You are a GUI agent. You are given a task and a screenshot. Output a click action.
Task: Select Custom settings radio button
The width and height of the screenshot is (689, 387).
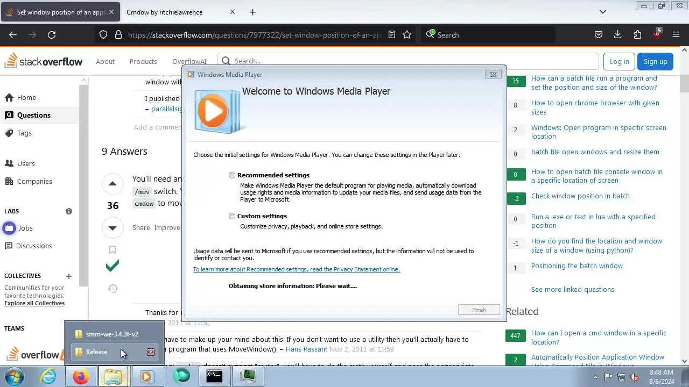[232, 216]
